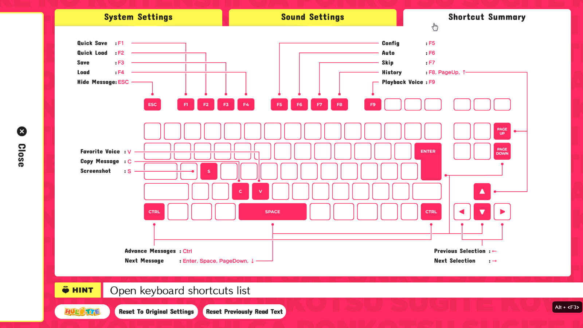Click the 'Hide Message' shortcut label
This screenshot has height=328, width=583.
point(96,82)
